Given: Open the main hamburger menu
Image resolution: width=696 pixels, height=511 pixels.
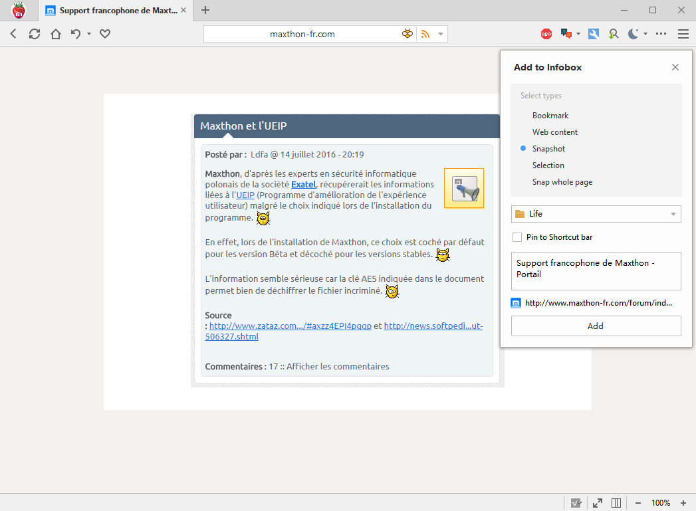Looking at the screenshot, I should pos(683,34).
